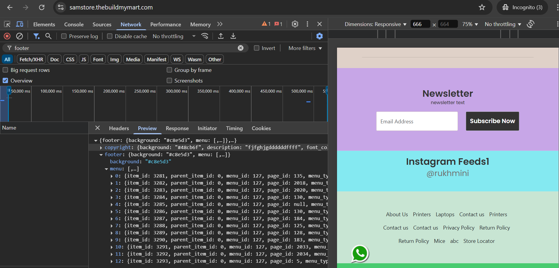The height and width of the screenshot is (268, 559).
Task: Click viewport width field 666
Action: click(420, 24)
